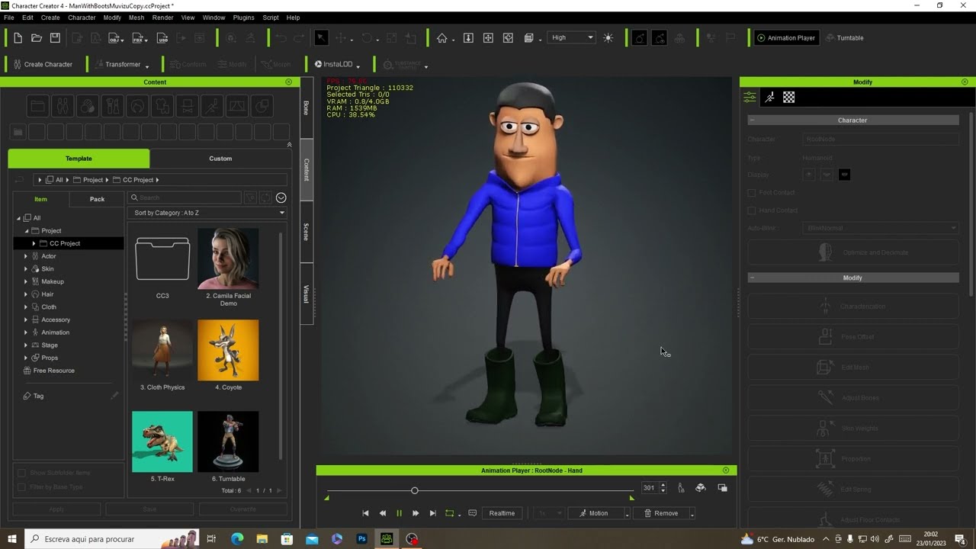Step back one frame
Image resolution: width=976 pixels, height=549 pixels.
[x=383, y=513]
